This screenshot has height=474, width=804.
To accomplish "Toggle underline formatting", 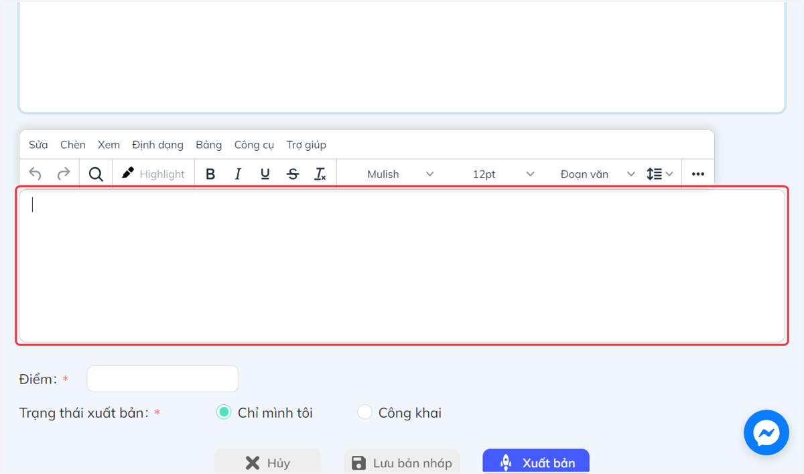I will 265,174.
